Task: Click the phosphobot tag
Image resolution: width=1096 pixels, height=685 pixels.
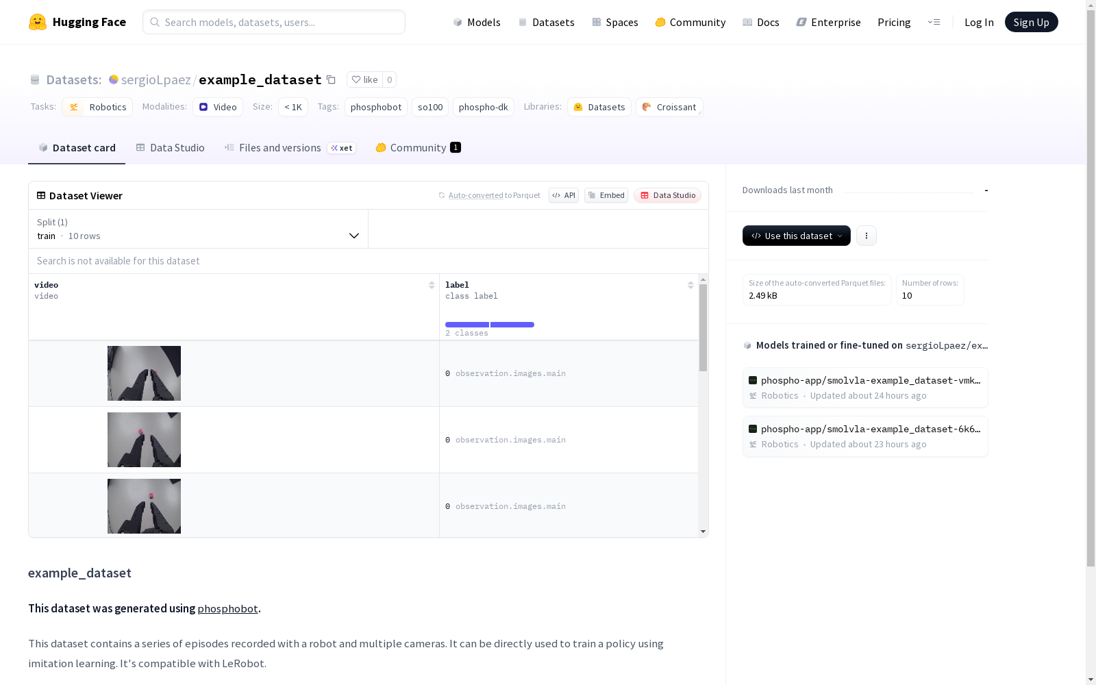Action: coord(376,107)
